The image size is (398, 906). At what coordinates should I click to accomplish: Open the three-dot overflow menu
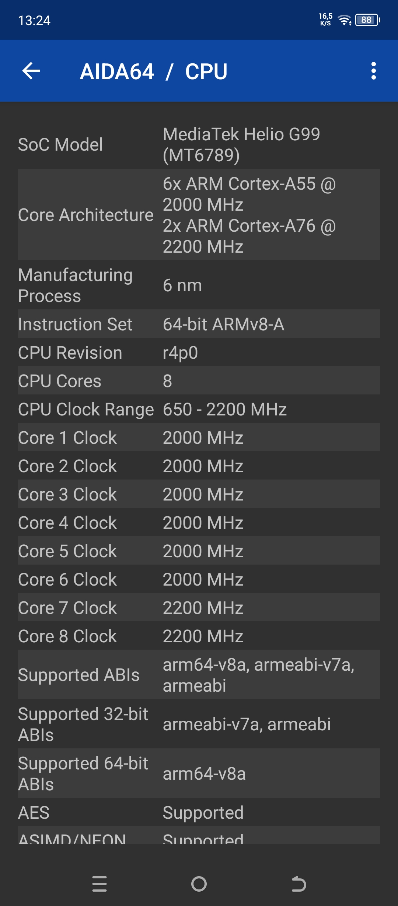374,71
